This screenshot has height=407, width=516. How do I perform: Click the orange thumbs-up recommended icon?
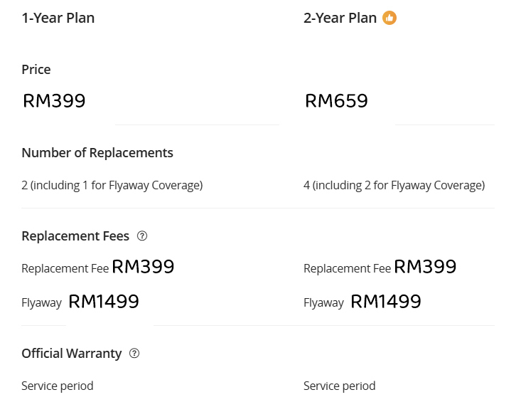389,18
